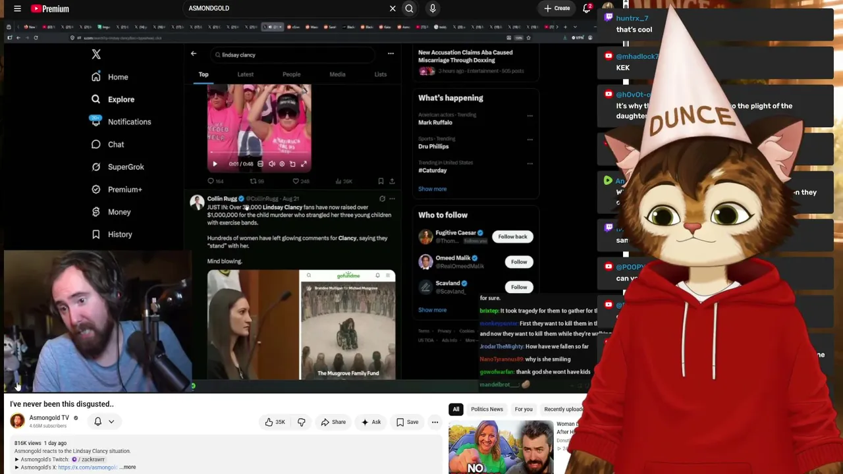The height and width of the screenshot is (474, 843).
Task: Share this video
Action: (x=332, y=422)
